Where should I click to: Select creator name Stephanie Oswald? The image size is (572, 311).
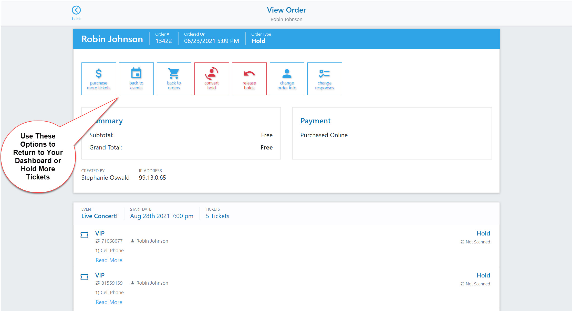(x=105, y=178)
